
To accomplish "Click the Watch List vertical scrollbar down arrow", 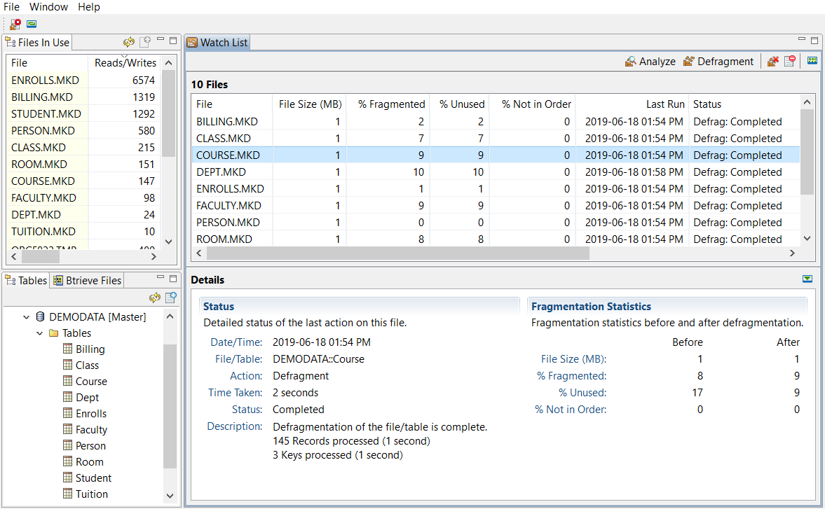I will point(807,239).
